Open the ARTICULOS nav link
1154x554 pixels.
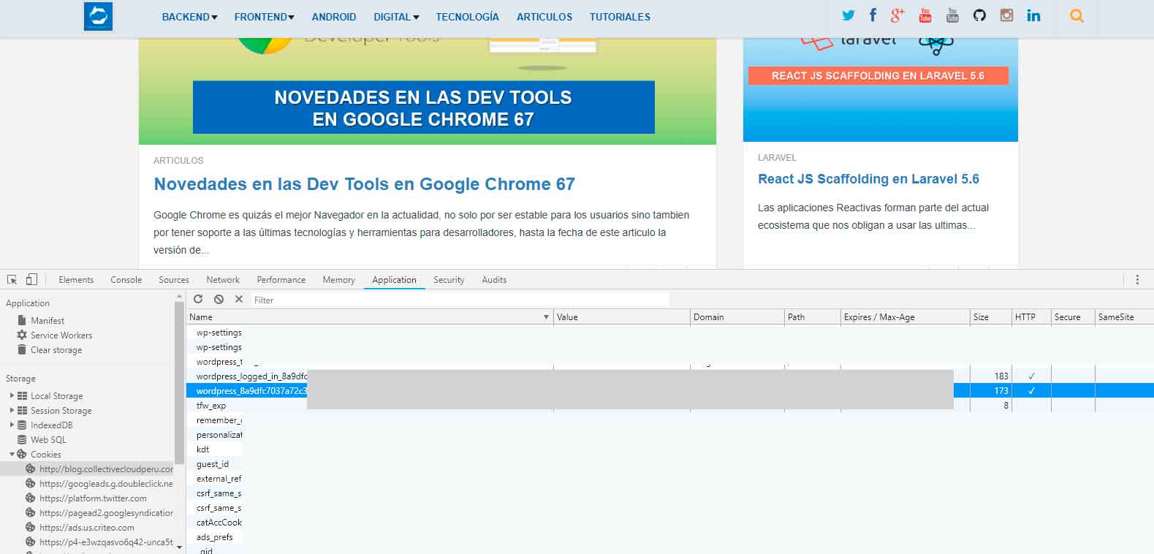pyautogui.click(x=544, y=17)
